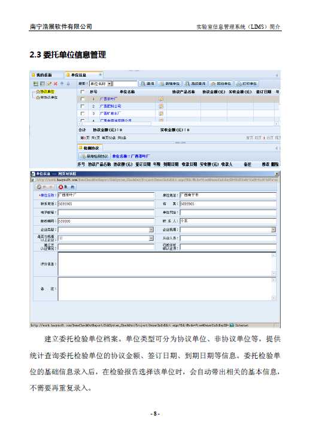The image size is (310, 439).
Task: Click the 新增检测协议 button
Action: (95, 156)
